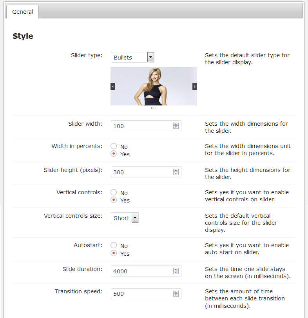Decrease Transition speed using down arrow
The height and width of the screenshot is (318, 308).
[176, 296]
